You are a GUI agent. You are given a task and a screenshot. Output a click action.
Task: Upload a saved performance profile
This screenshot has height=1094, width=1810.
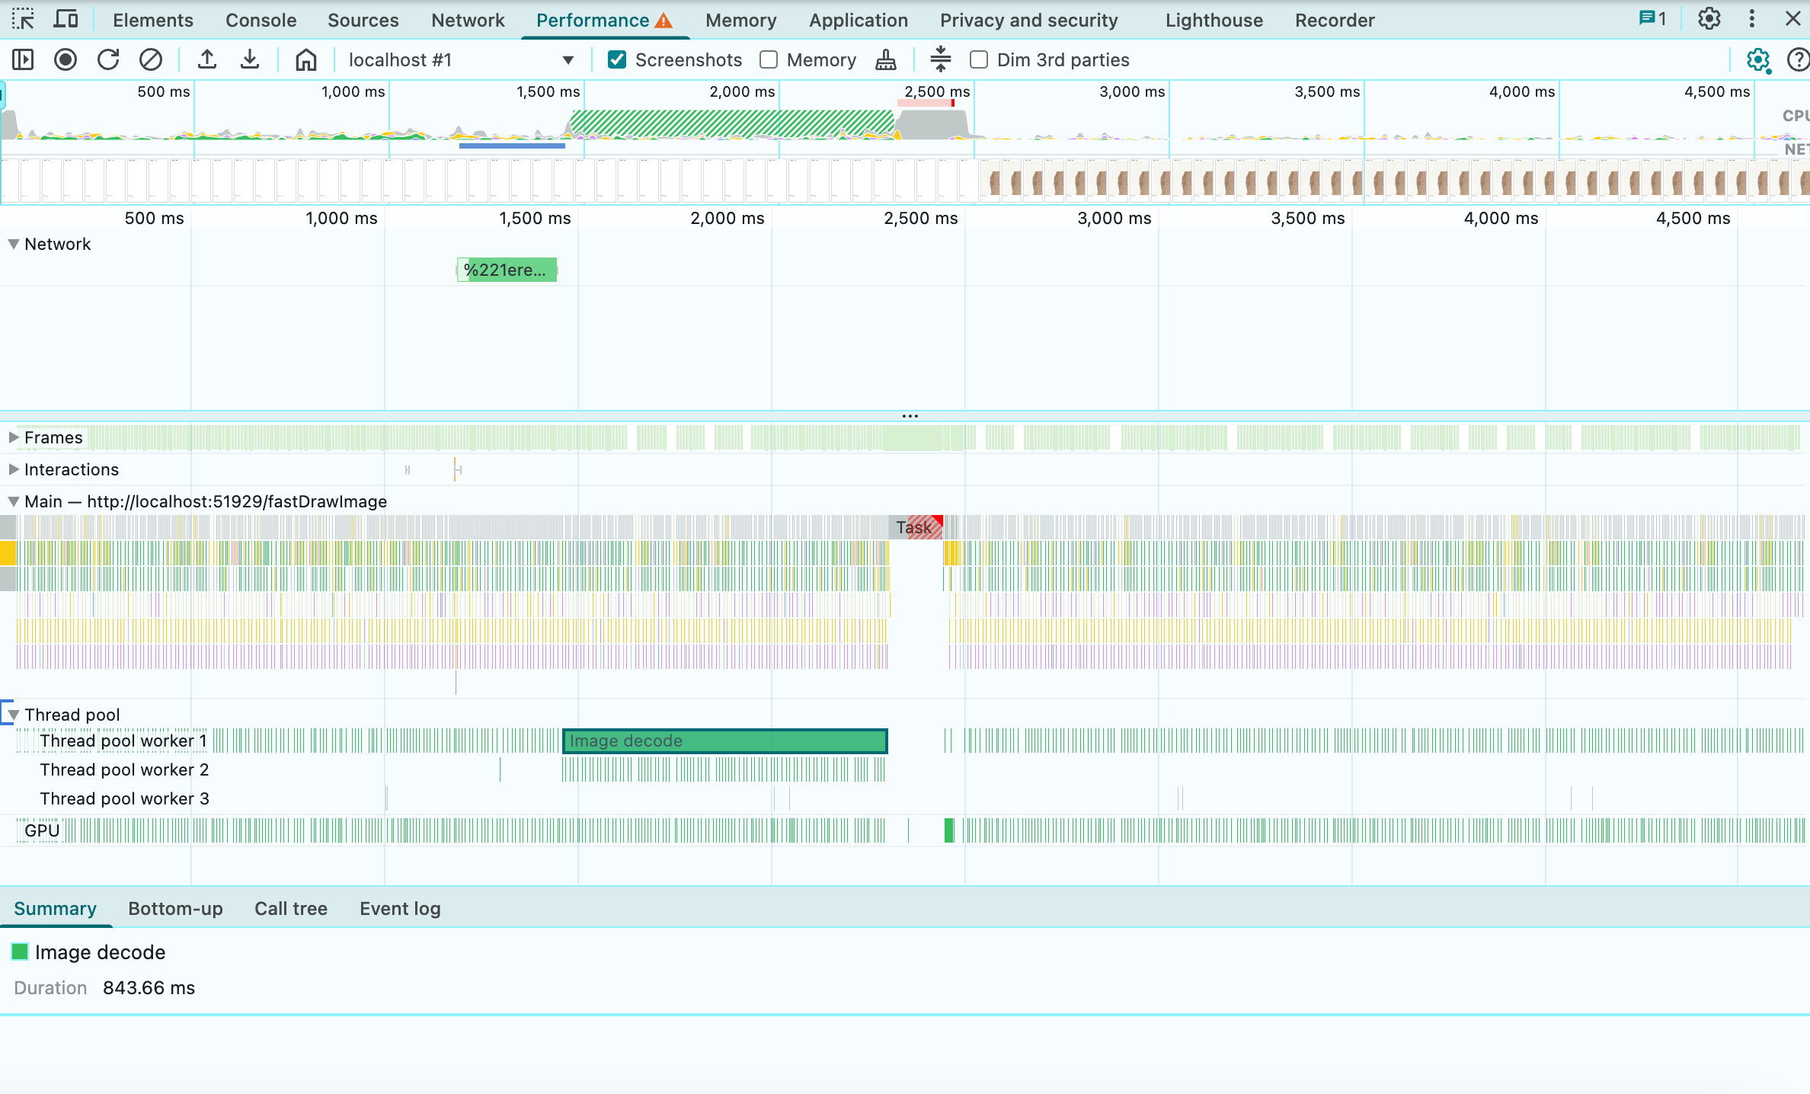tap(207, 59)
